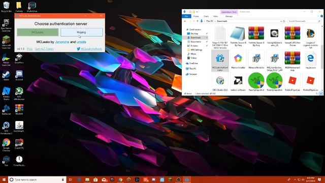Select the Fortnite Season 8 notepad file
Viewport: 325px width, 183px height.
[238, 36]
